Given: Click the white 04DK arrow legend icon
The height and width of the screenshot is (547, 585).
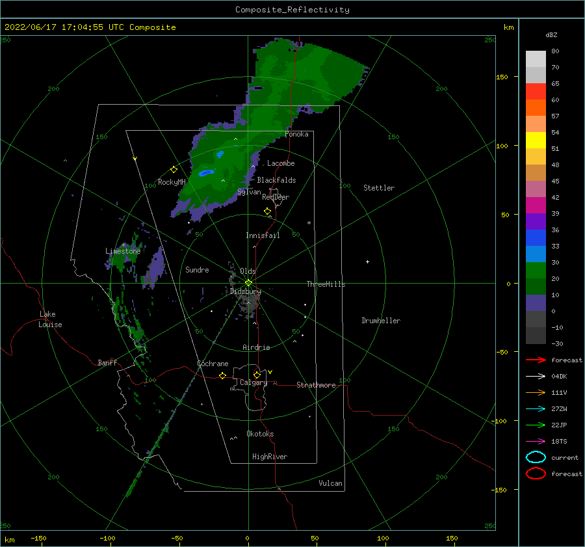Looking at the screenshot, I should [536, 376].
